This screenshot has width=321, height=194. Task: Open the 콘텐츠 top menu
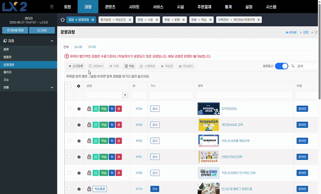coord(110,7)
